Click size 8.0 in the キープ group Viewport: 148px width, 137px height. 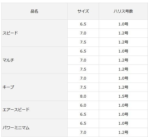click(x=83, y=96)
